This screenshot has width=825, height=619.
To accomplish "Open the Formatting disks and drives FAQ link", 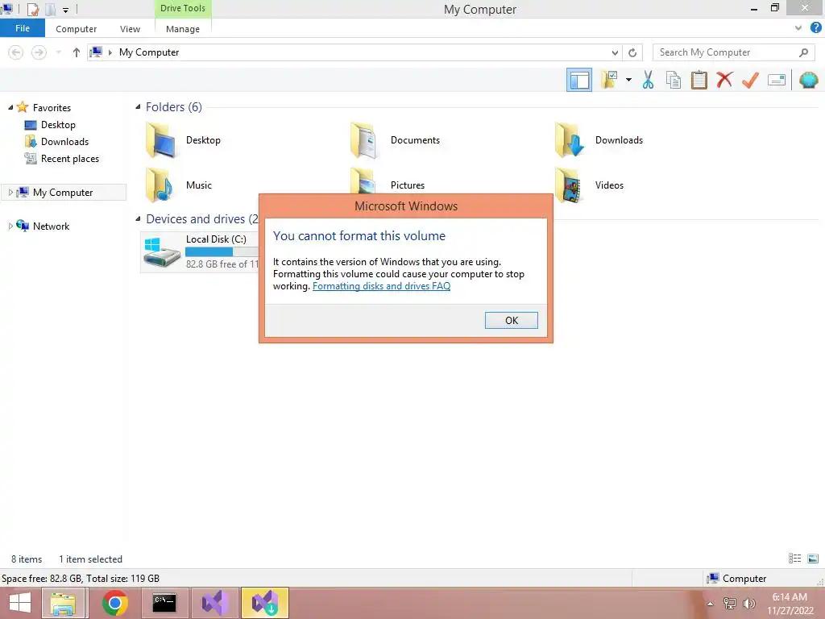I will 381,286.
